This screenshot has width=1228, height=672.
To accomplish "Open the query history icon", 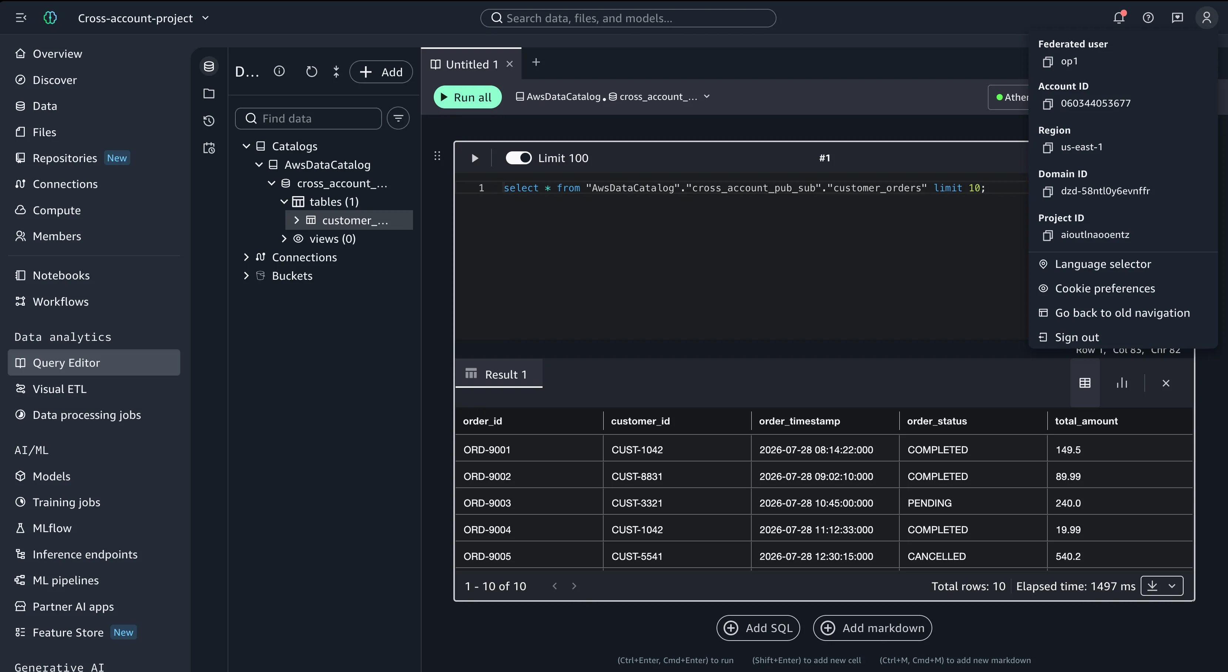I will click(x=209, y=121).
